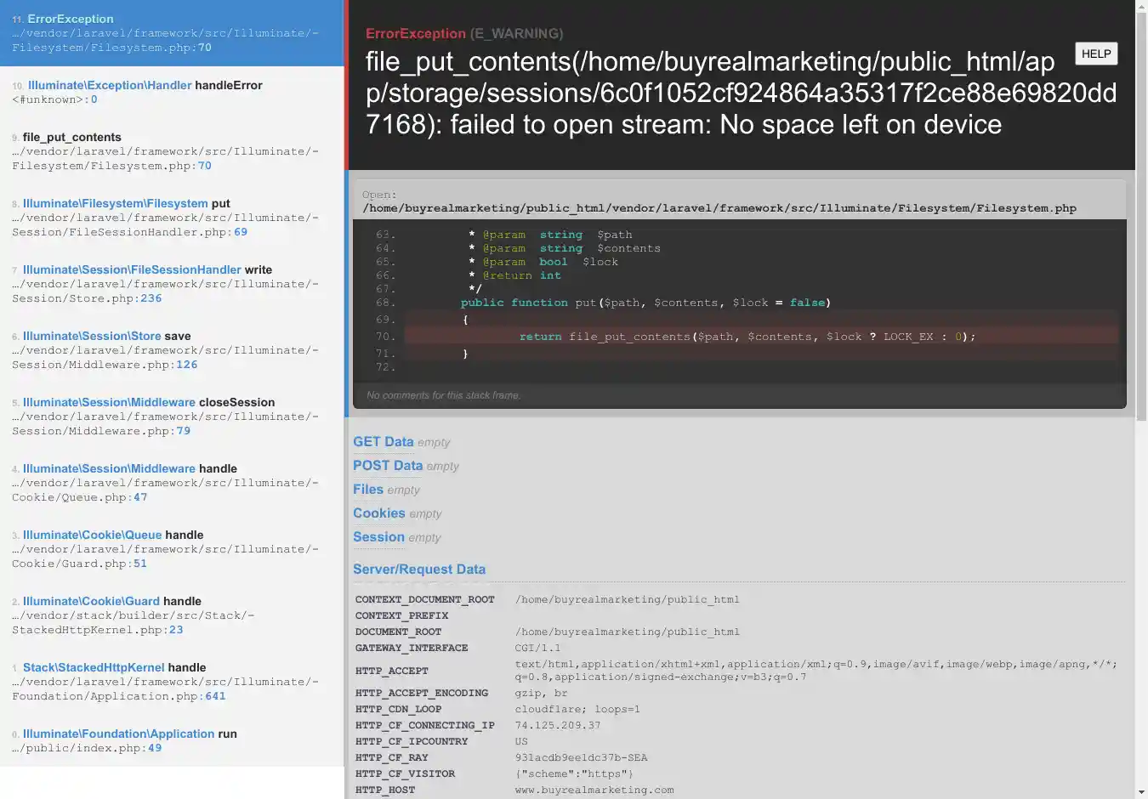Viewport: 1148px width, 799px height.
Task: Click the Server/Request Data heading
Action: [419, 569]
